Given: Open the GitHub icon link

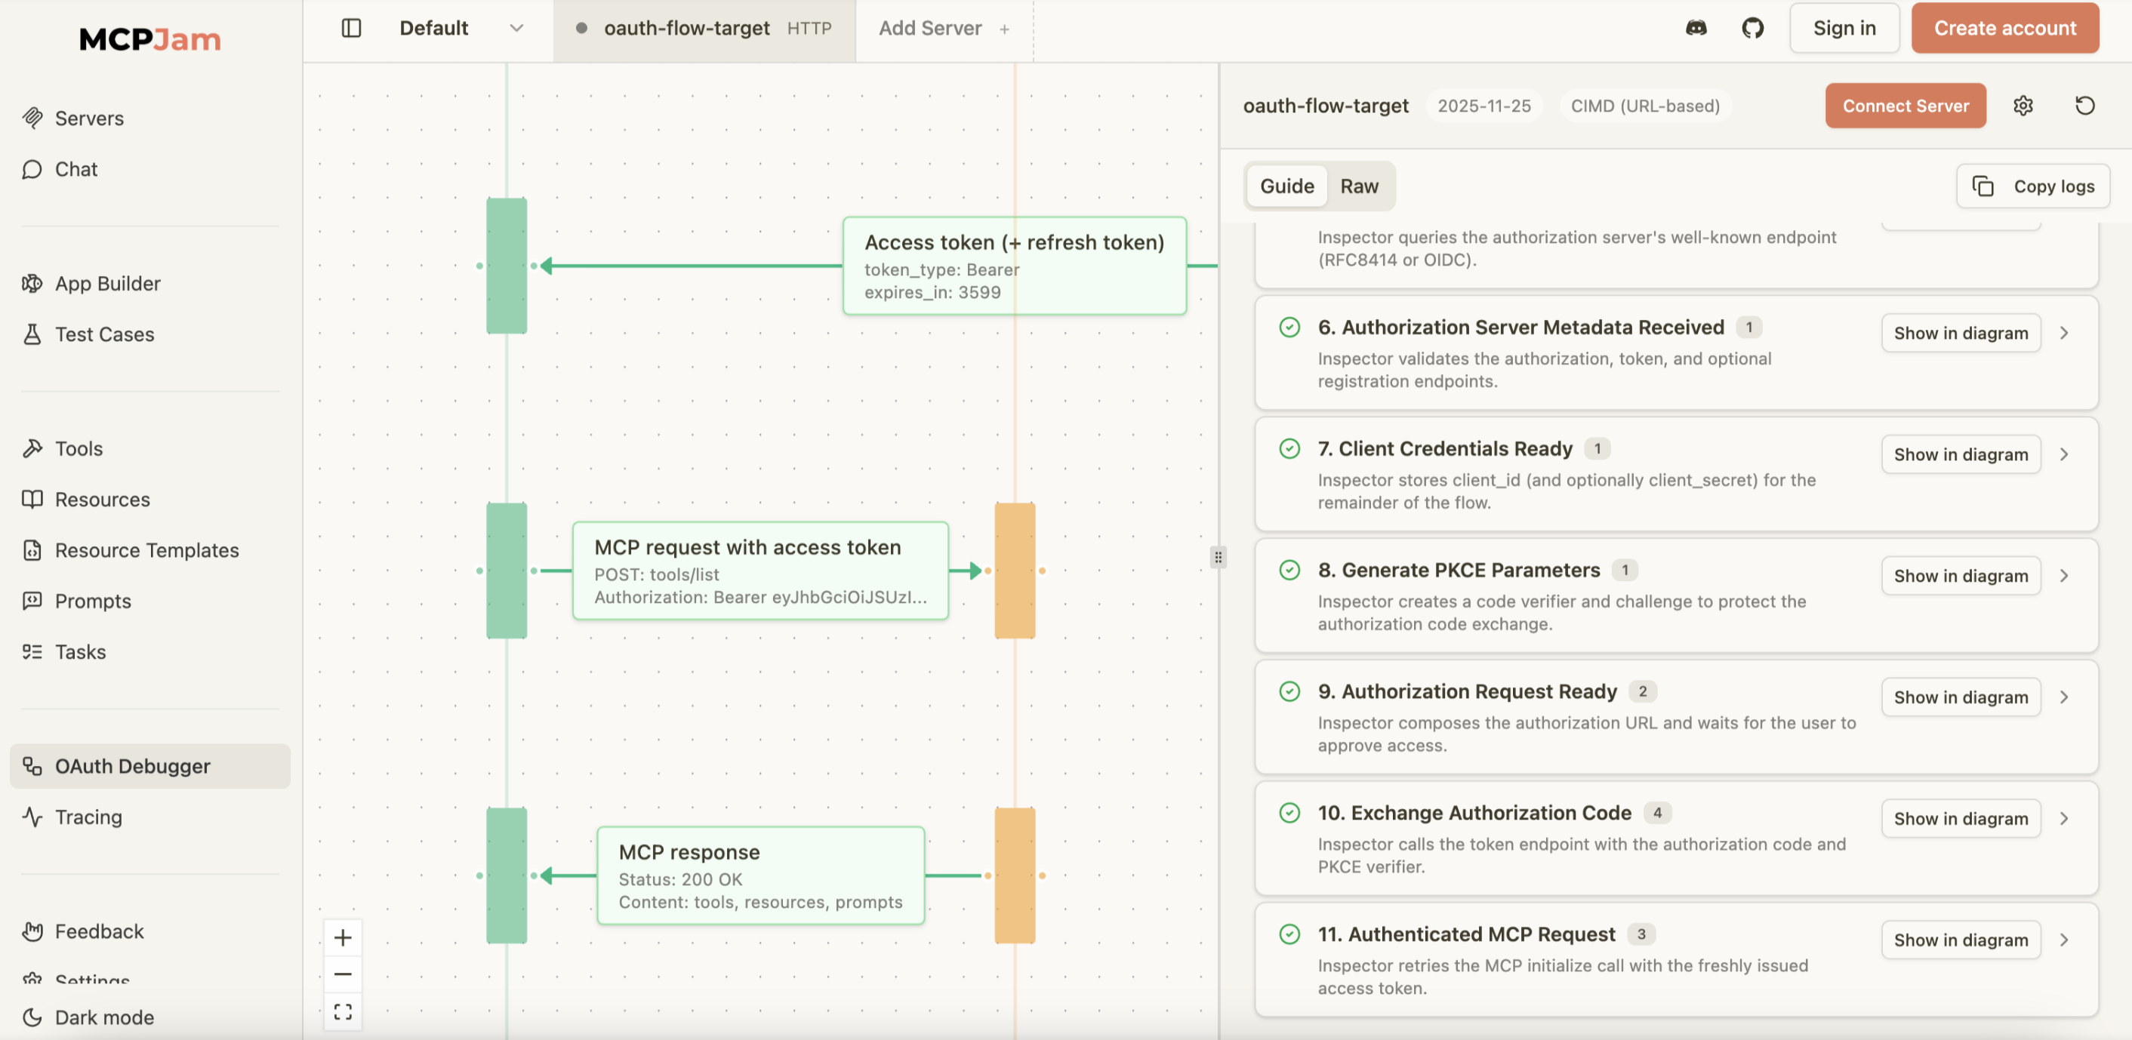Looking at the screenshot, I should (1752, 28).
